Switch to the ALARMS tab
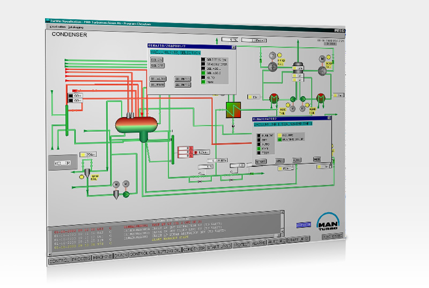Viewport: 429px width, 288px height. [x=258, y=242]
